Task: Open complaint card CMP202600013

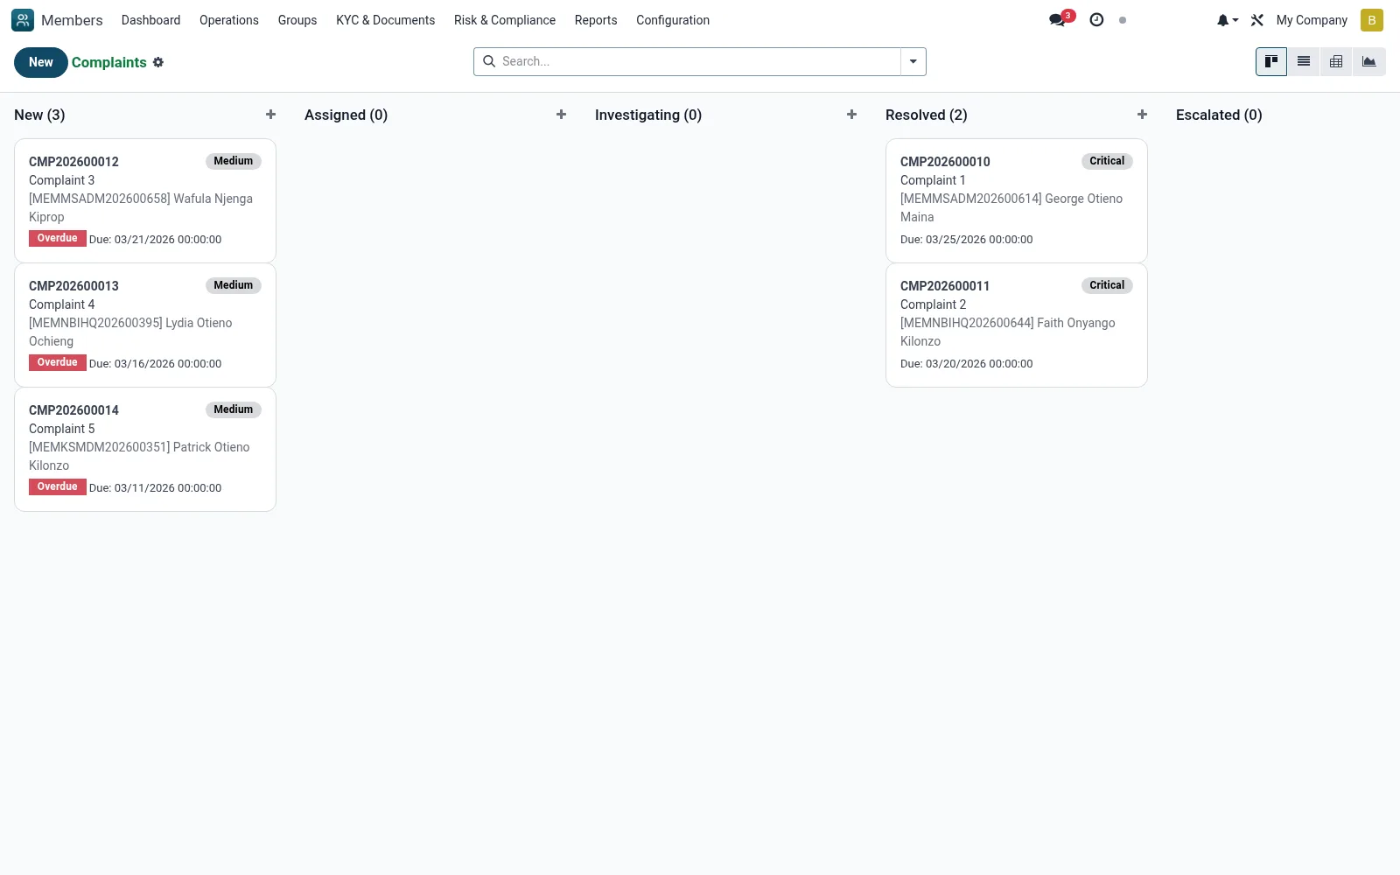Action: coord(145,325)
